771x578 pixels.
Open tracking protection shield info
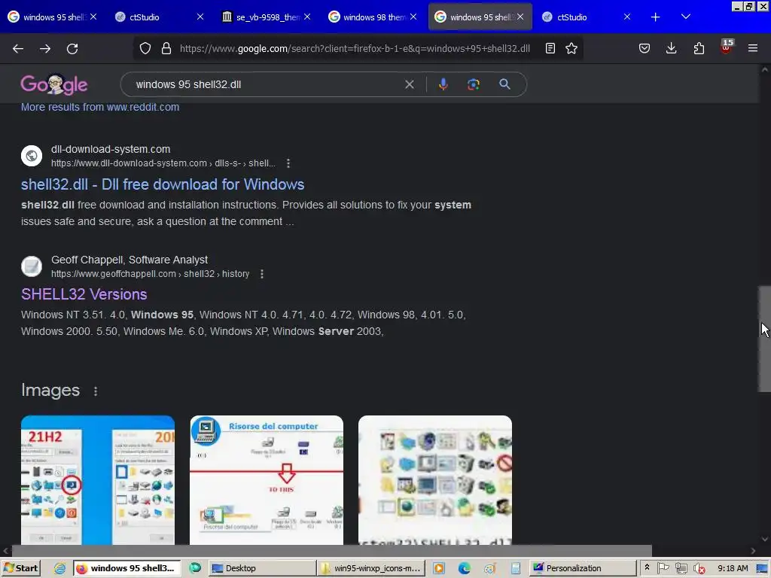pyautogui.click(x=145, y=48)
